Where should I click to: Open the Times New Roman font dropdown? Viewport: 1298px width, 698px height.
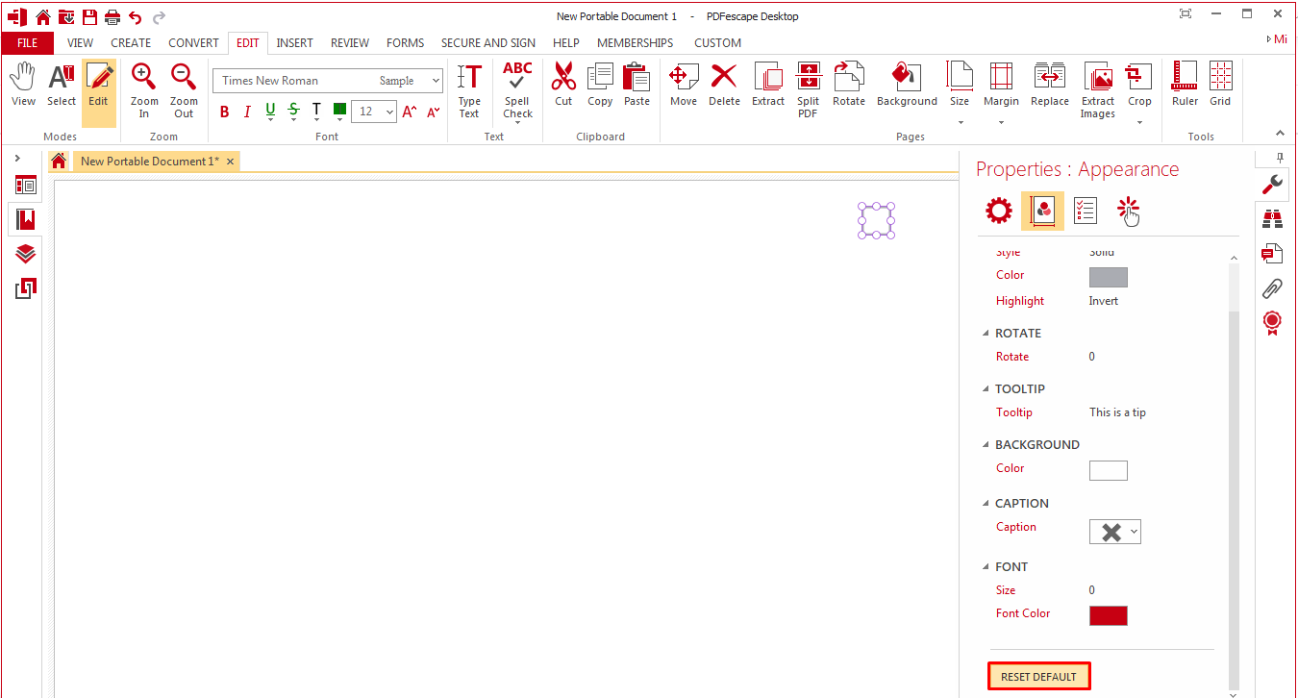click(435, 81)
